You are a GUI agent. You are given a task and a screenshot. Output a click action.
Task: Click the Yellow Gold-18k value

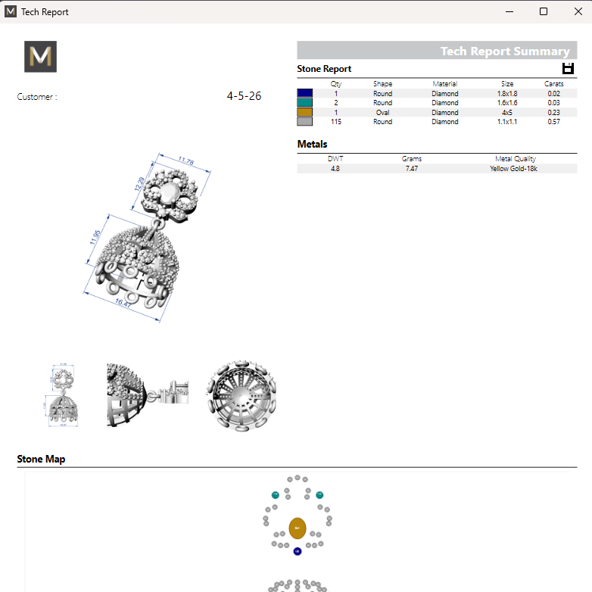coord(513,169)
